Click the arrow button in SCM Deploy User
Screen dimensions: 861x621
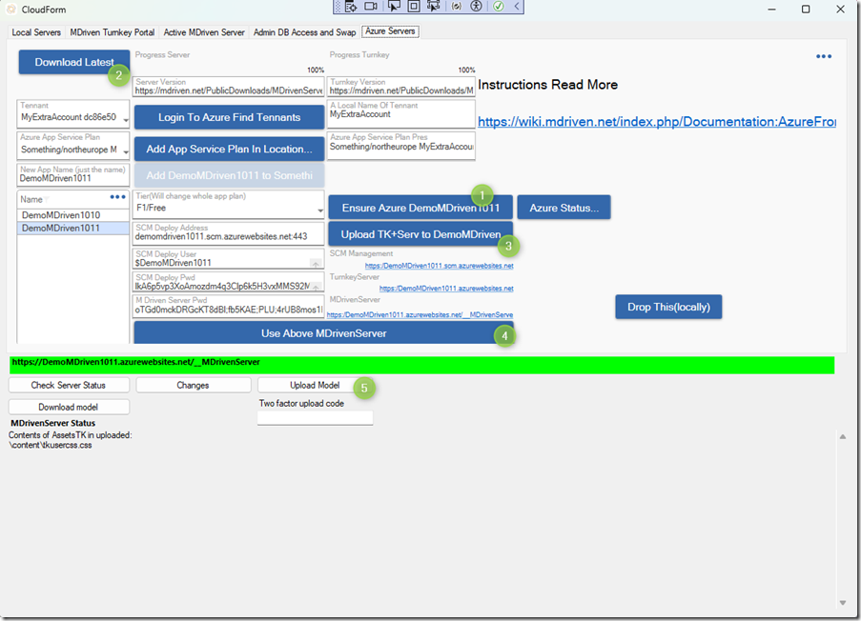coord(316,263)
